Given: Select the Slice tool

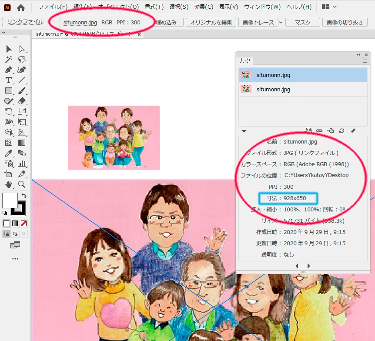Looking at the screenshot, I should 22,174.
